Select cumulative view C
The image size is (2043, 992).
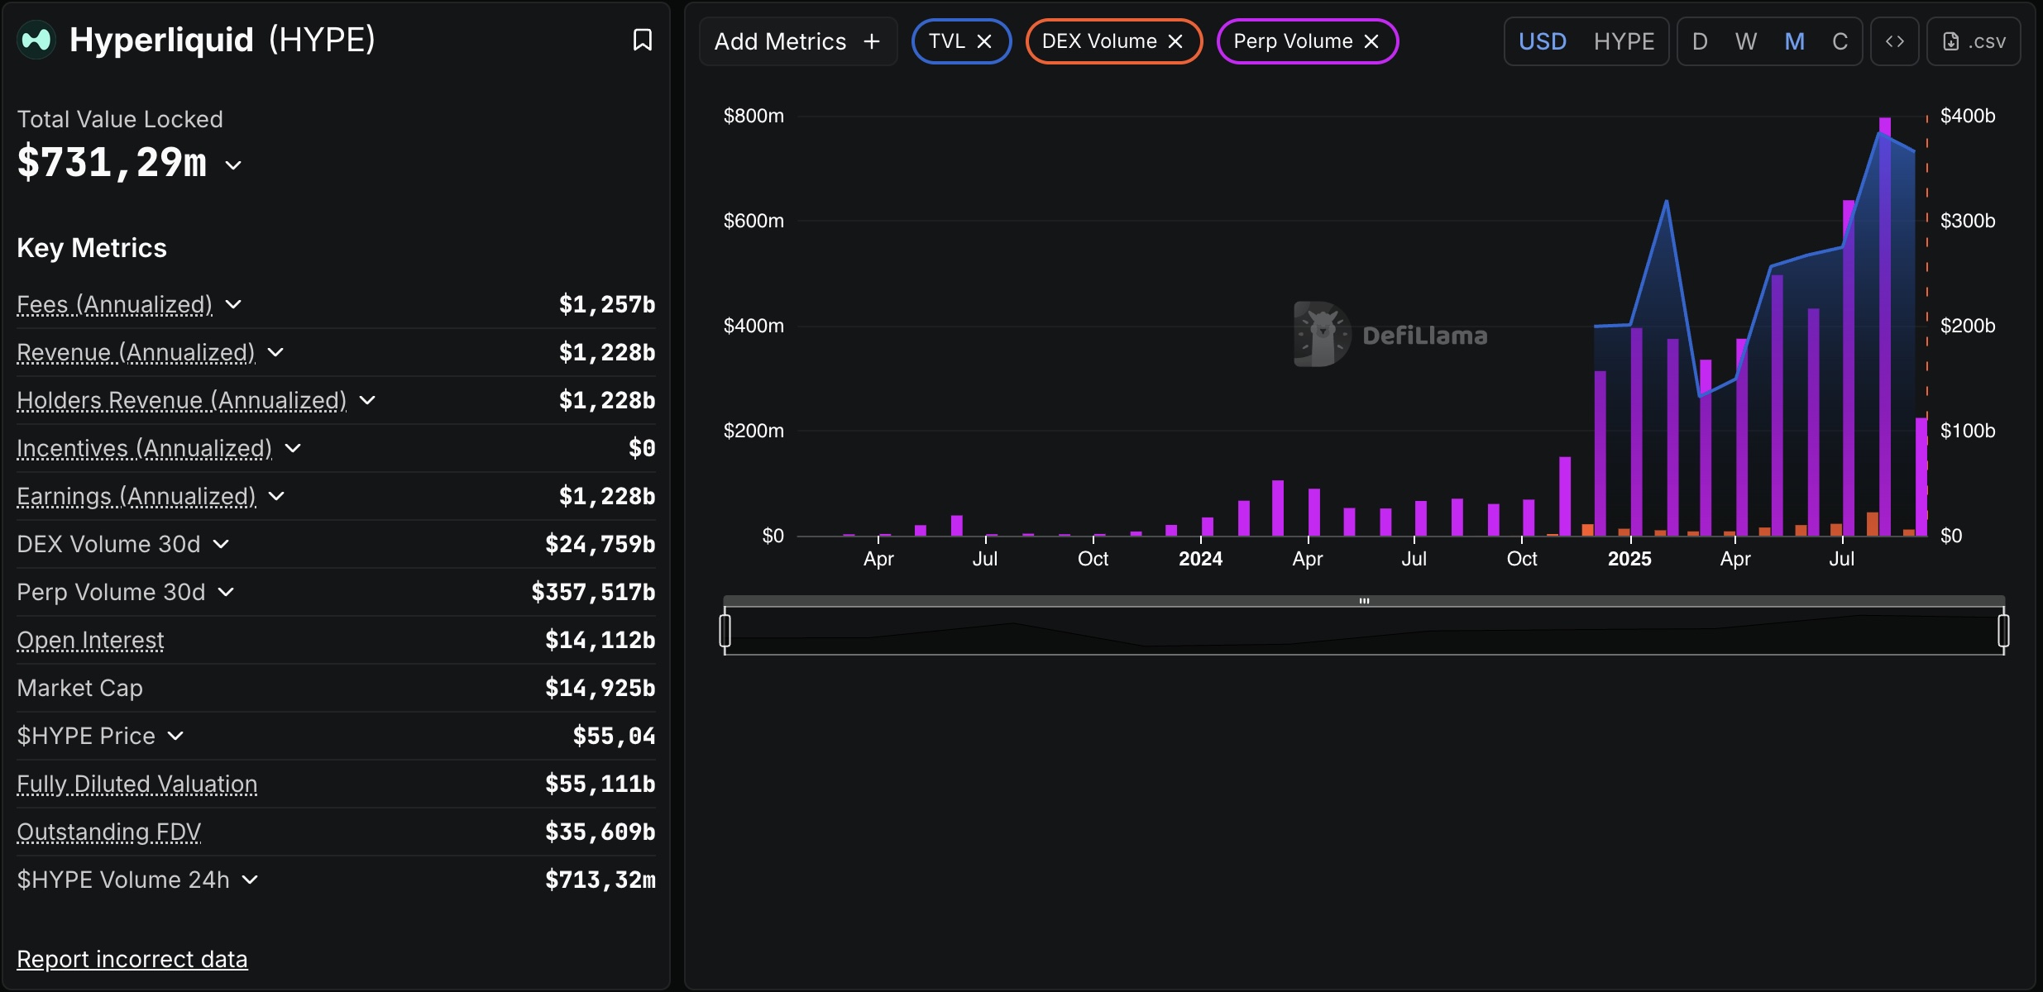coord(1840,41)
